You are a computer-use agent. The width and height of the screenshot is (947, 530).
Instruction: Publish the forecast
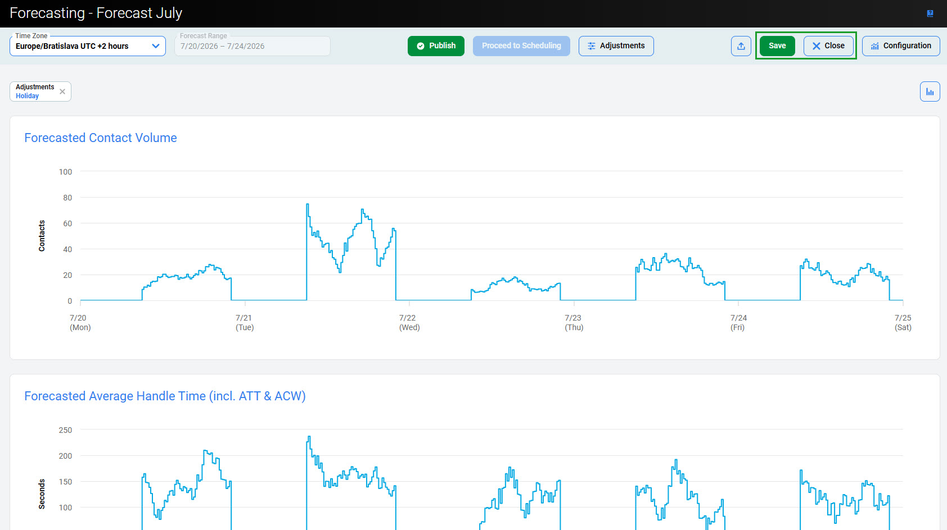436,46
